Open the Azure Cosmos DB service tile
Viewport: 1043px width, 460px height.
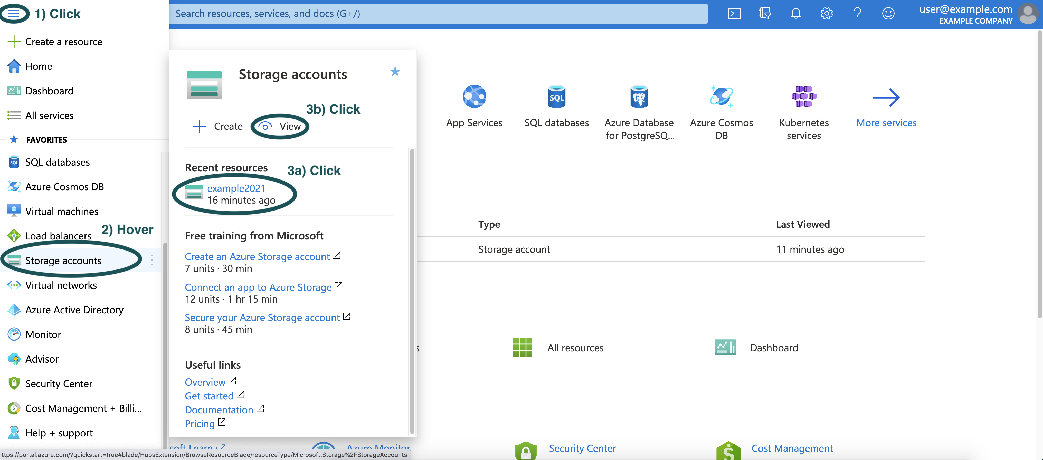721,97
